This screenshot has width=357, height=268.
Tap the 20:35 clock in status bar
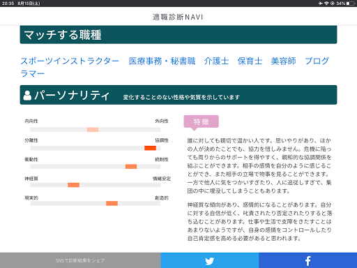(8, 3)
